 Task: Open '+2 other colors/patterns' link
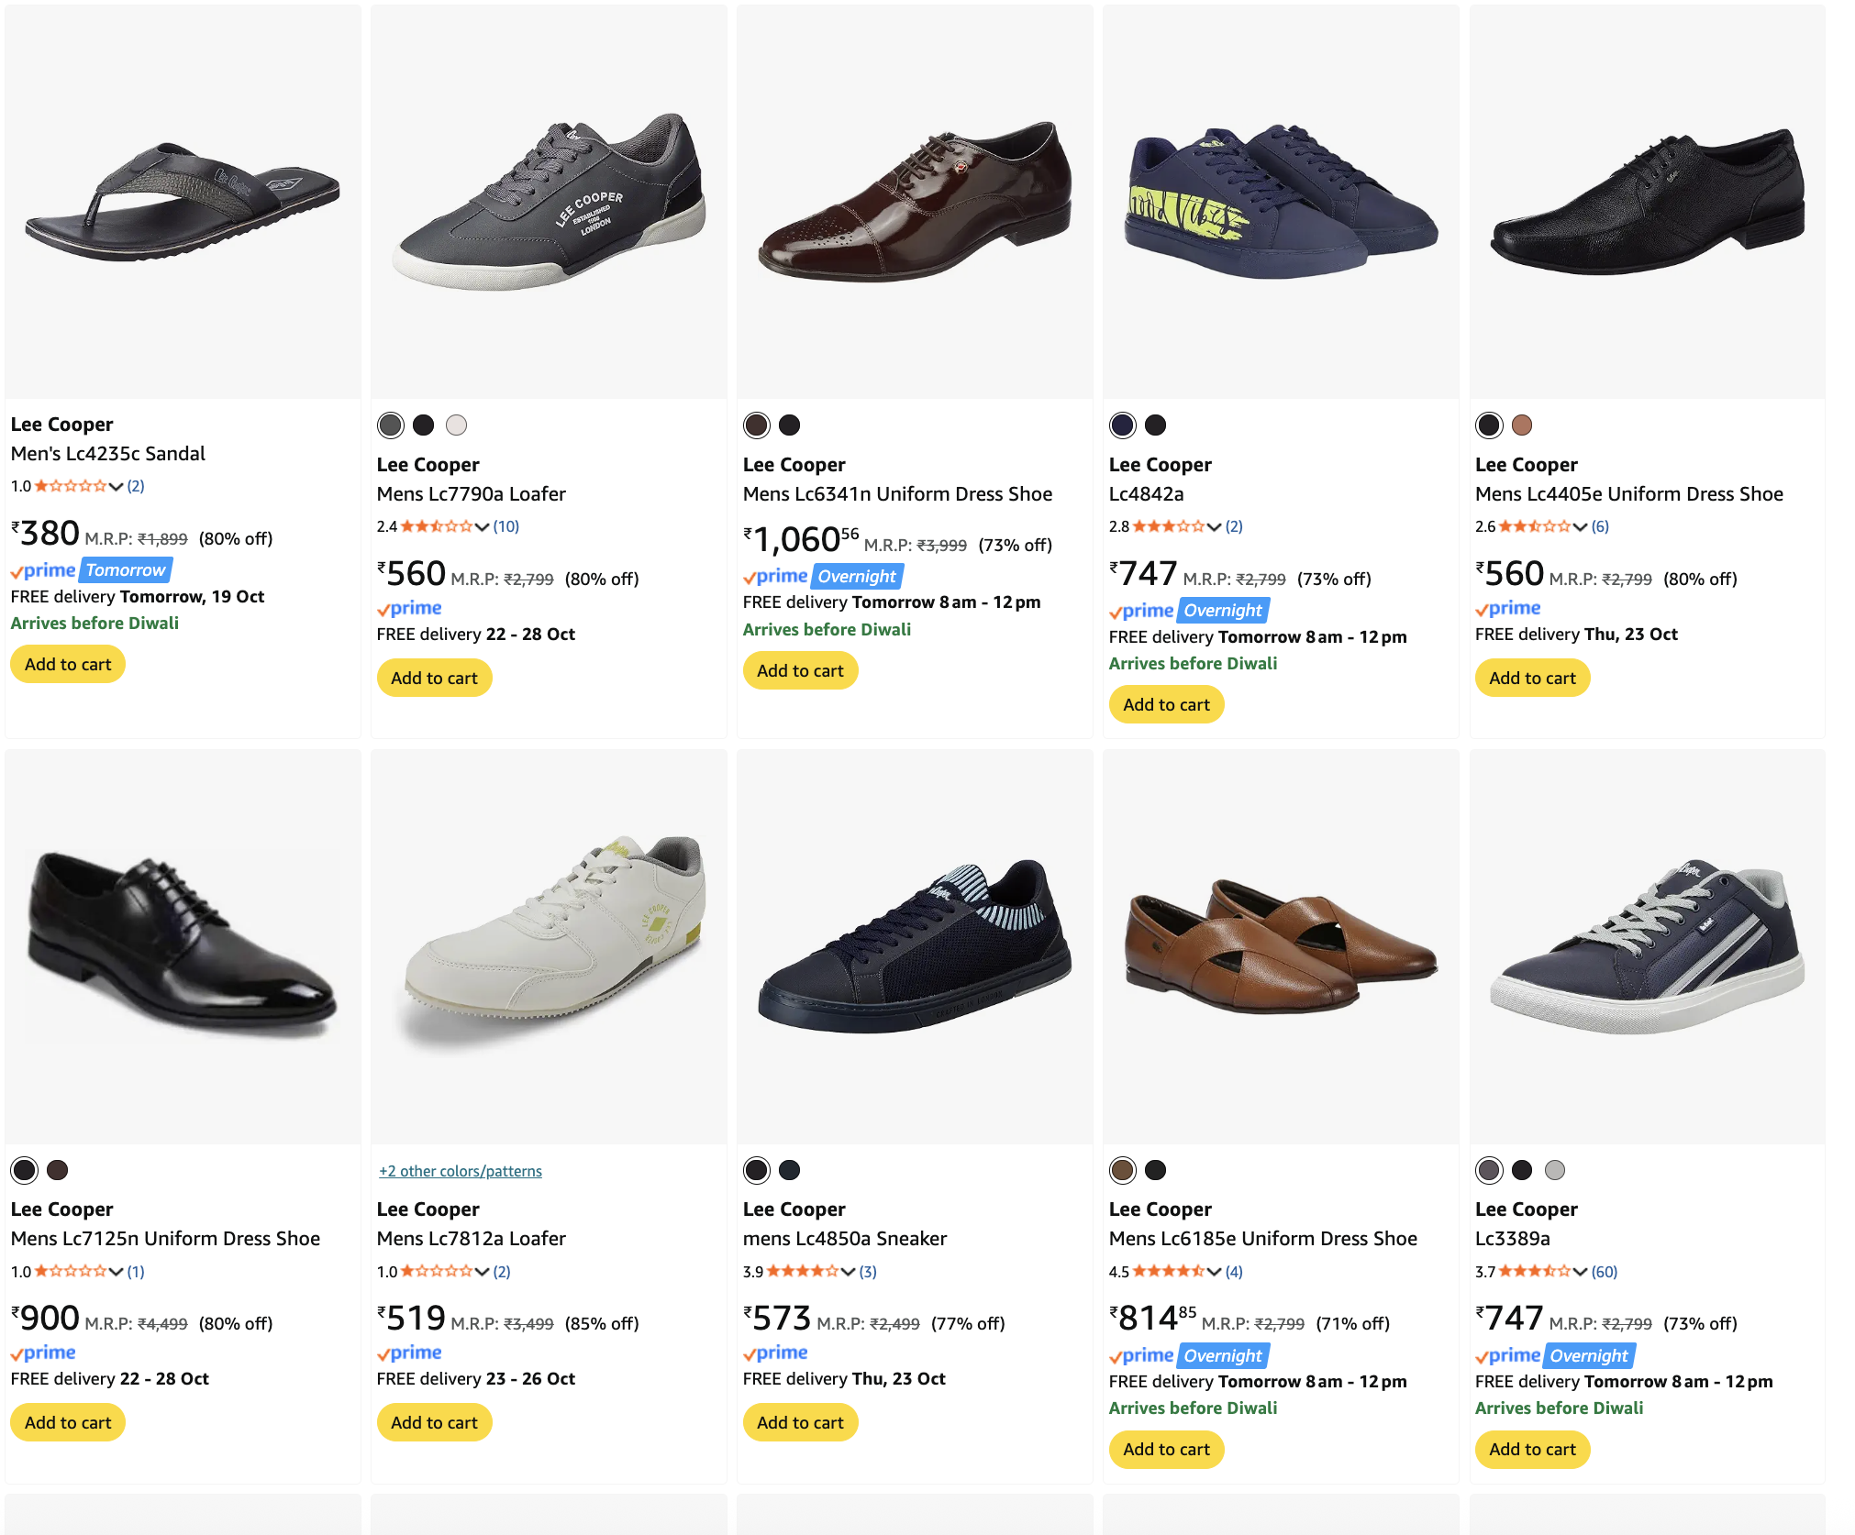(460, 1171)
